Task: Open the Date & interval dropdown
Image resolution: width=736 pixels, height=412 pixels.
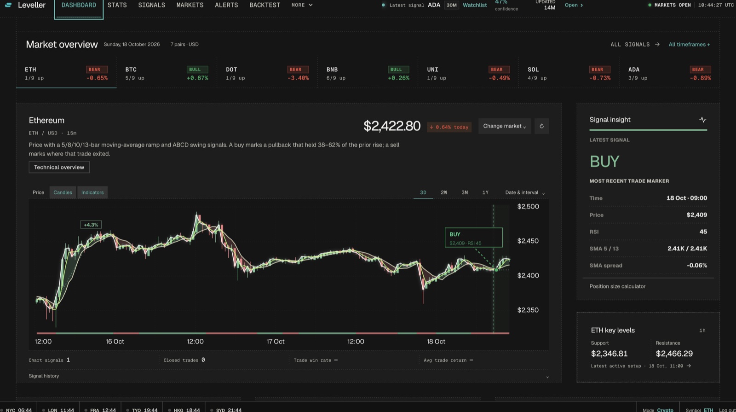Action: [x=525, y=192]
